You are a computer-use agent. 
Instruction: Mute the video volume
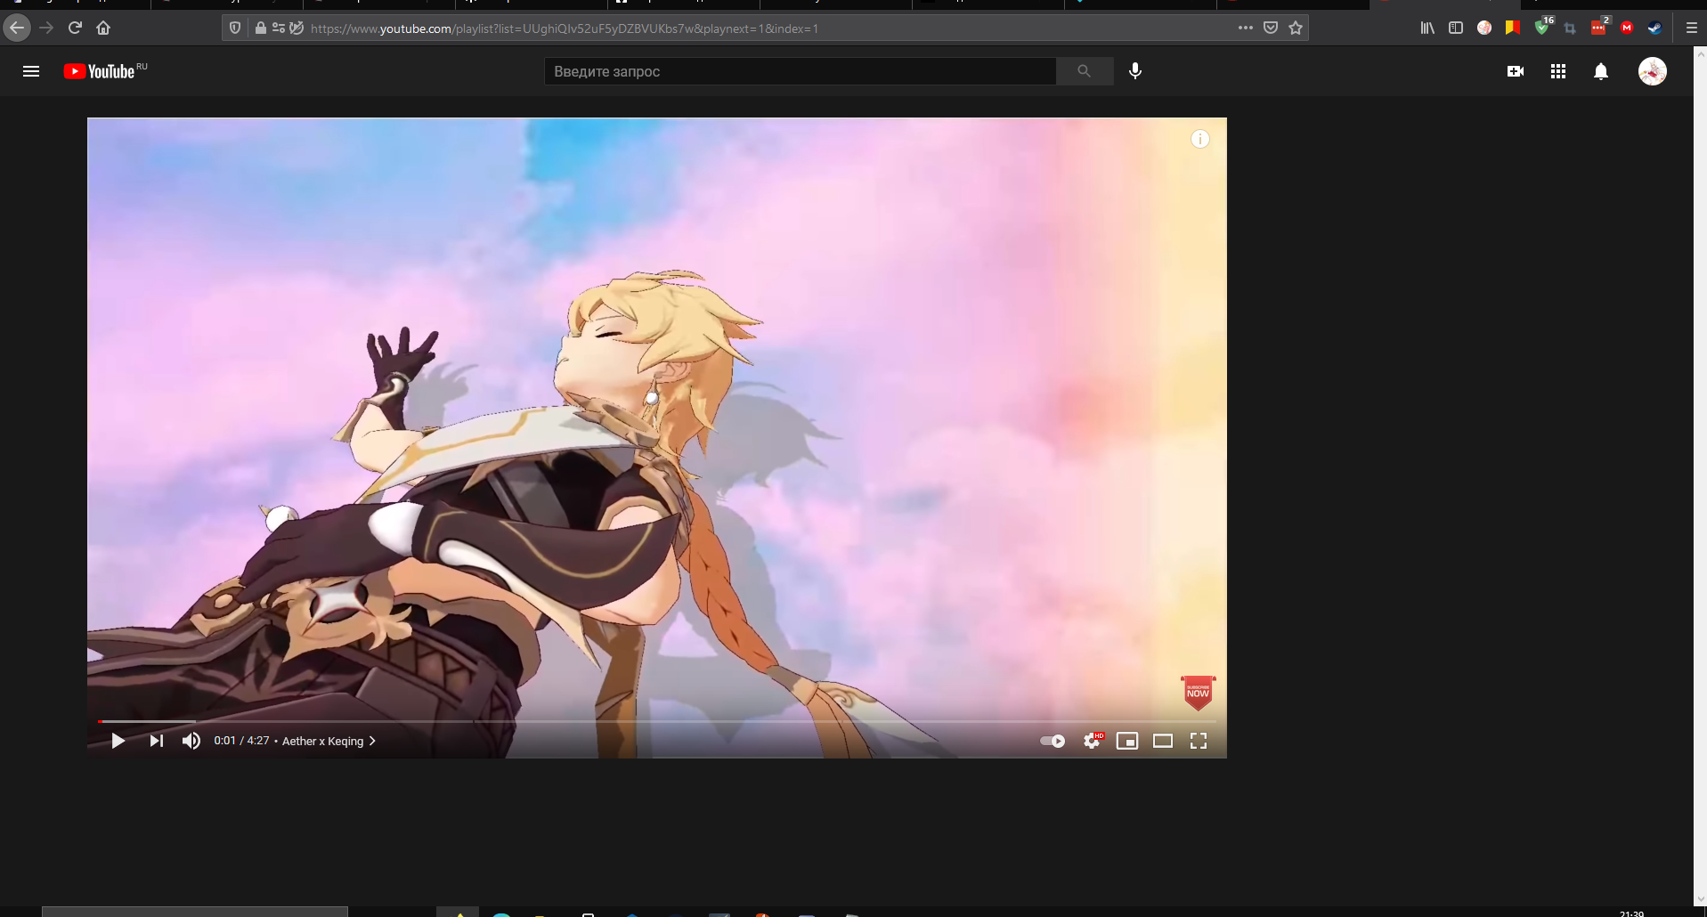pos(191,741)
